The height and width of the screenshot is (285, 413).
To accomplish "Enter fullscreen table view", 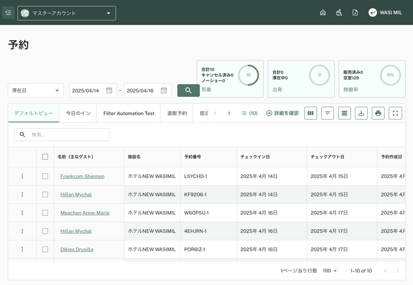I will coord(395,113).
